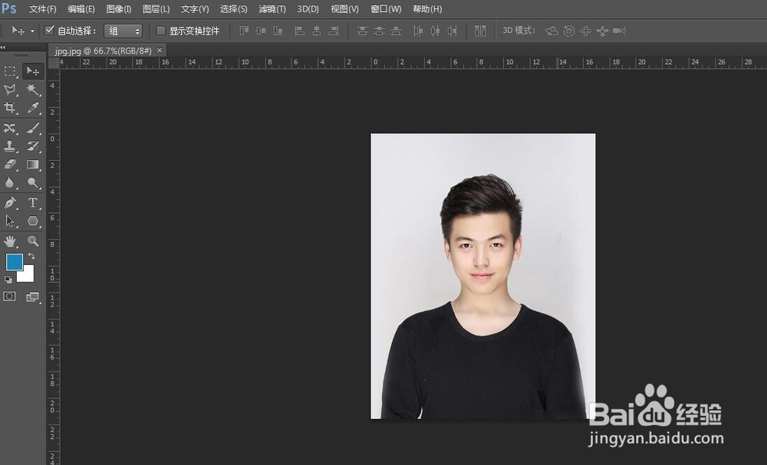Select the Dodge tool
Image resolution: width=767 pixels, height=465 pixels.
33,182
